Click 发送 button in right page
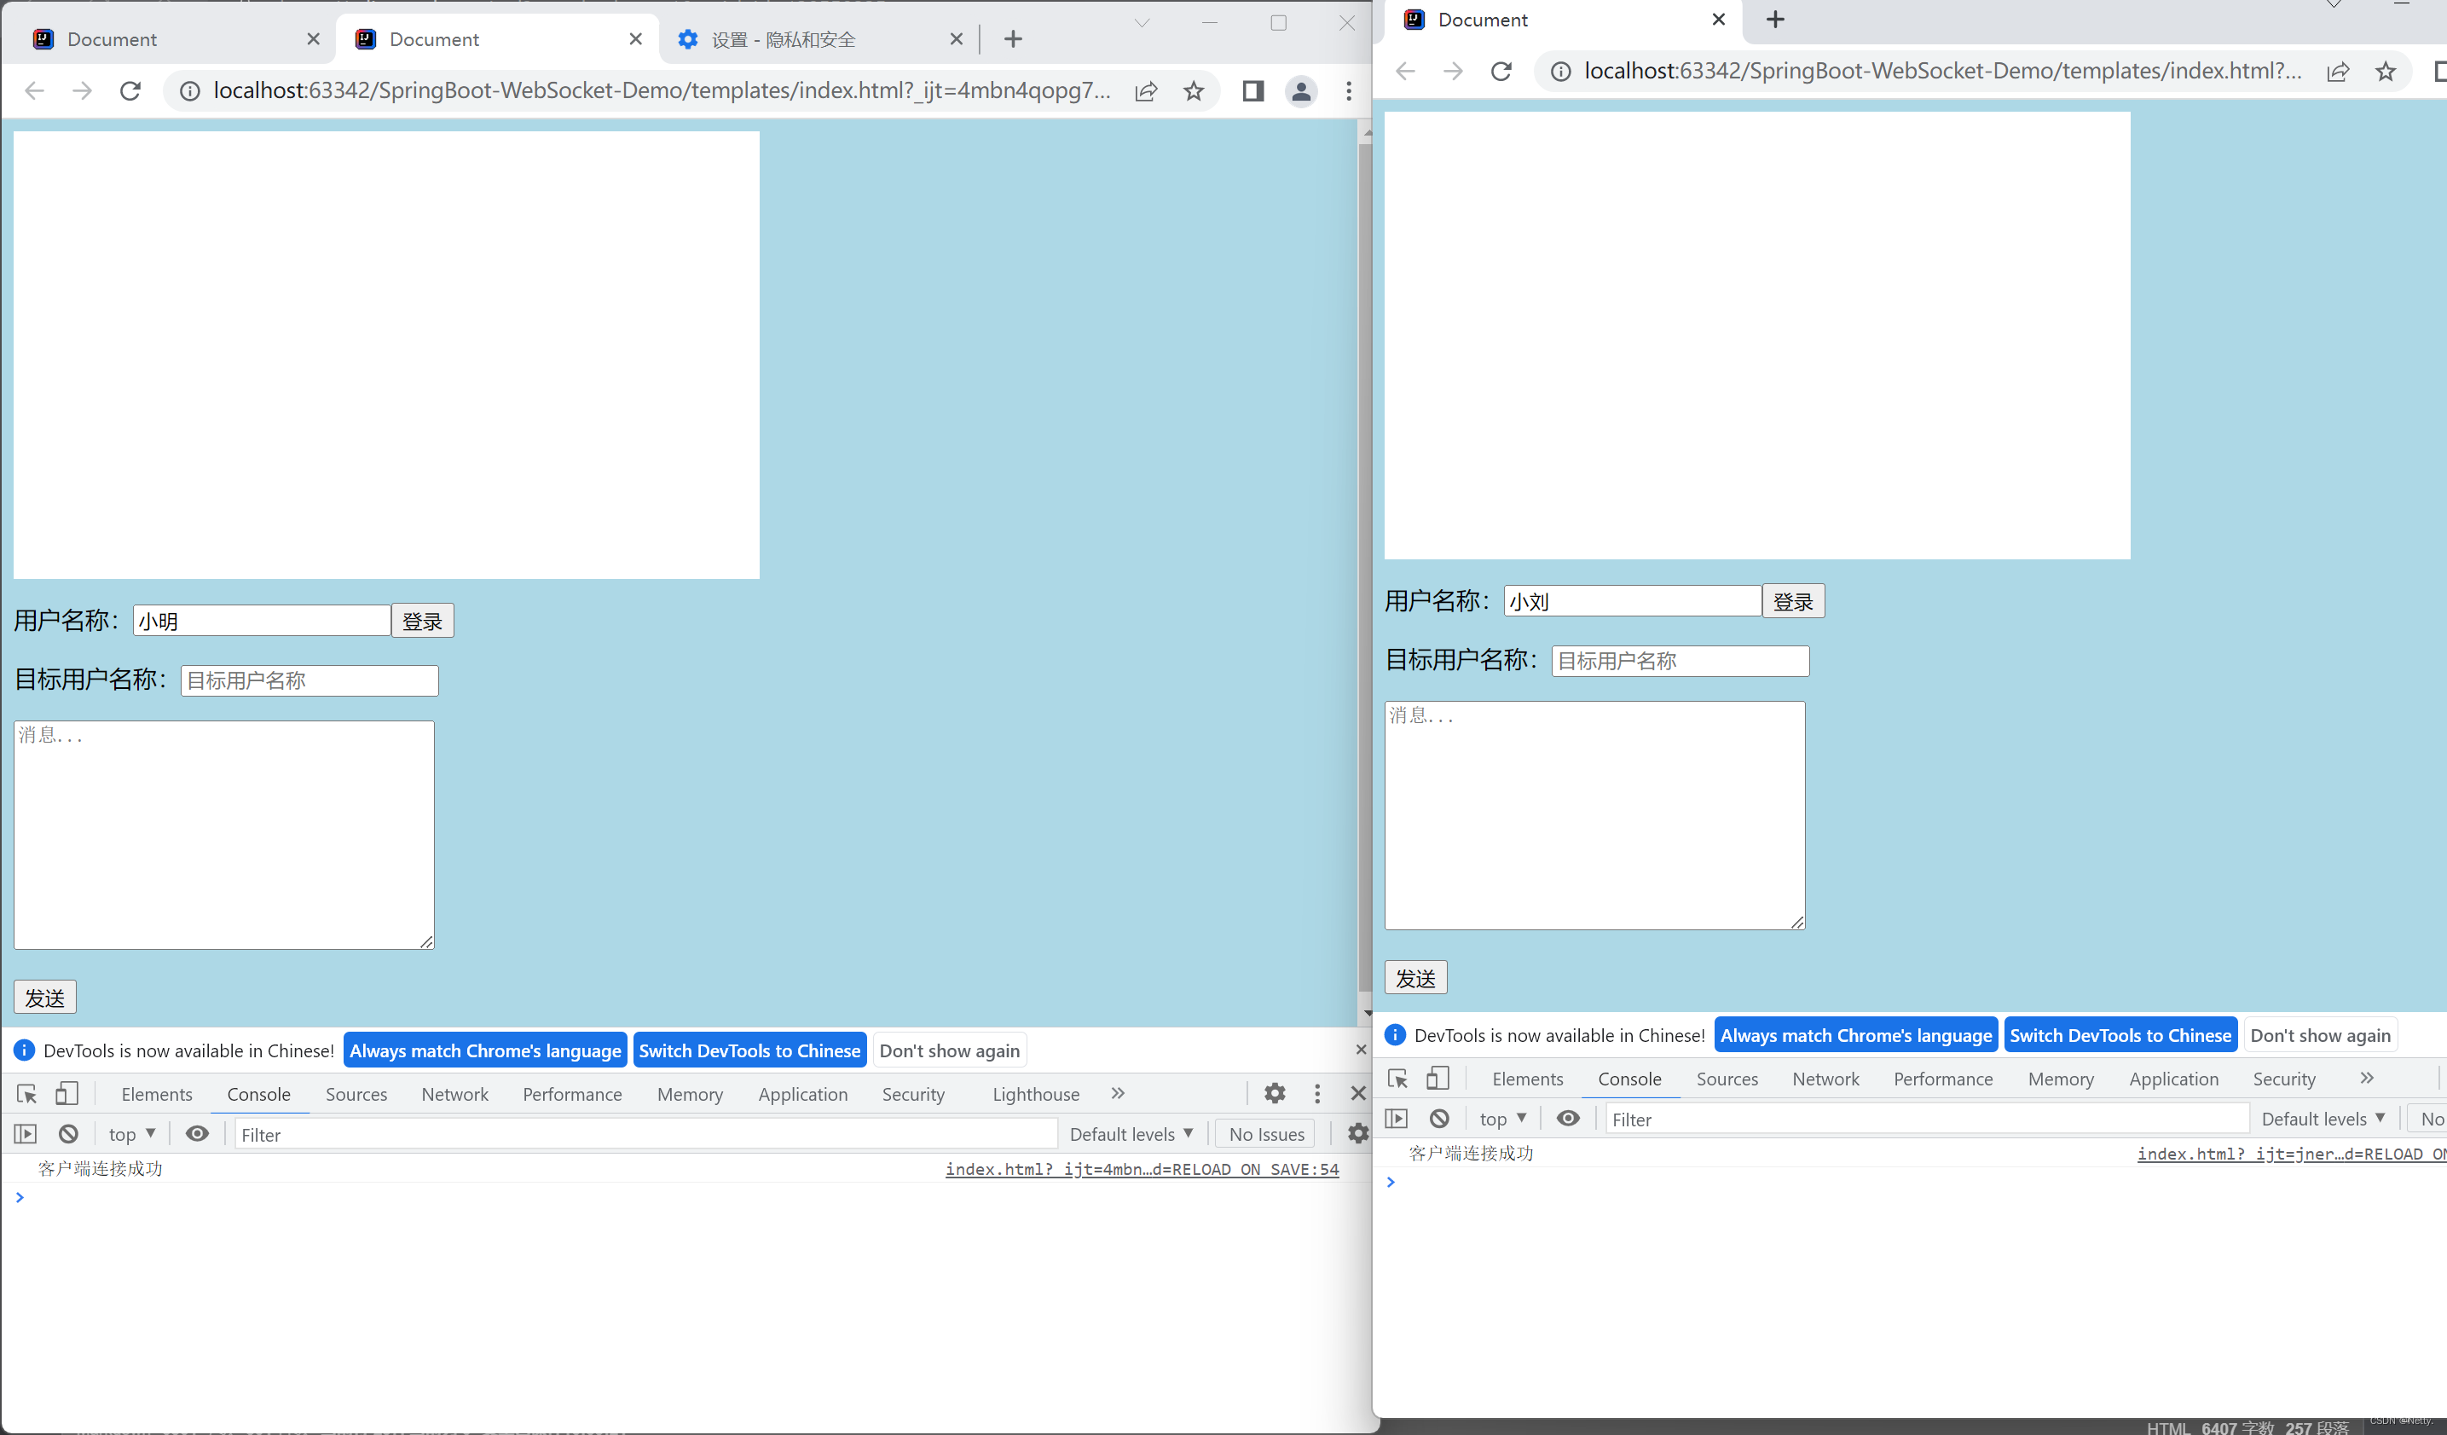This screenshot has height=1435, width=2447. [x=1415, y=978]
